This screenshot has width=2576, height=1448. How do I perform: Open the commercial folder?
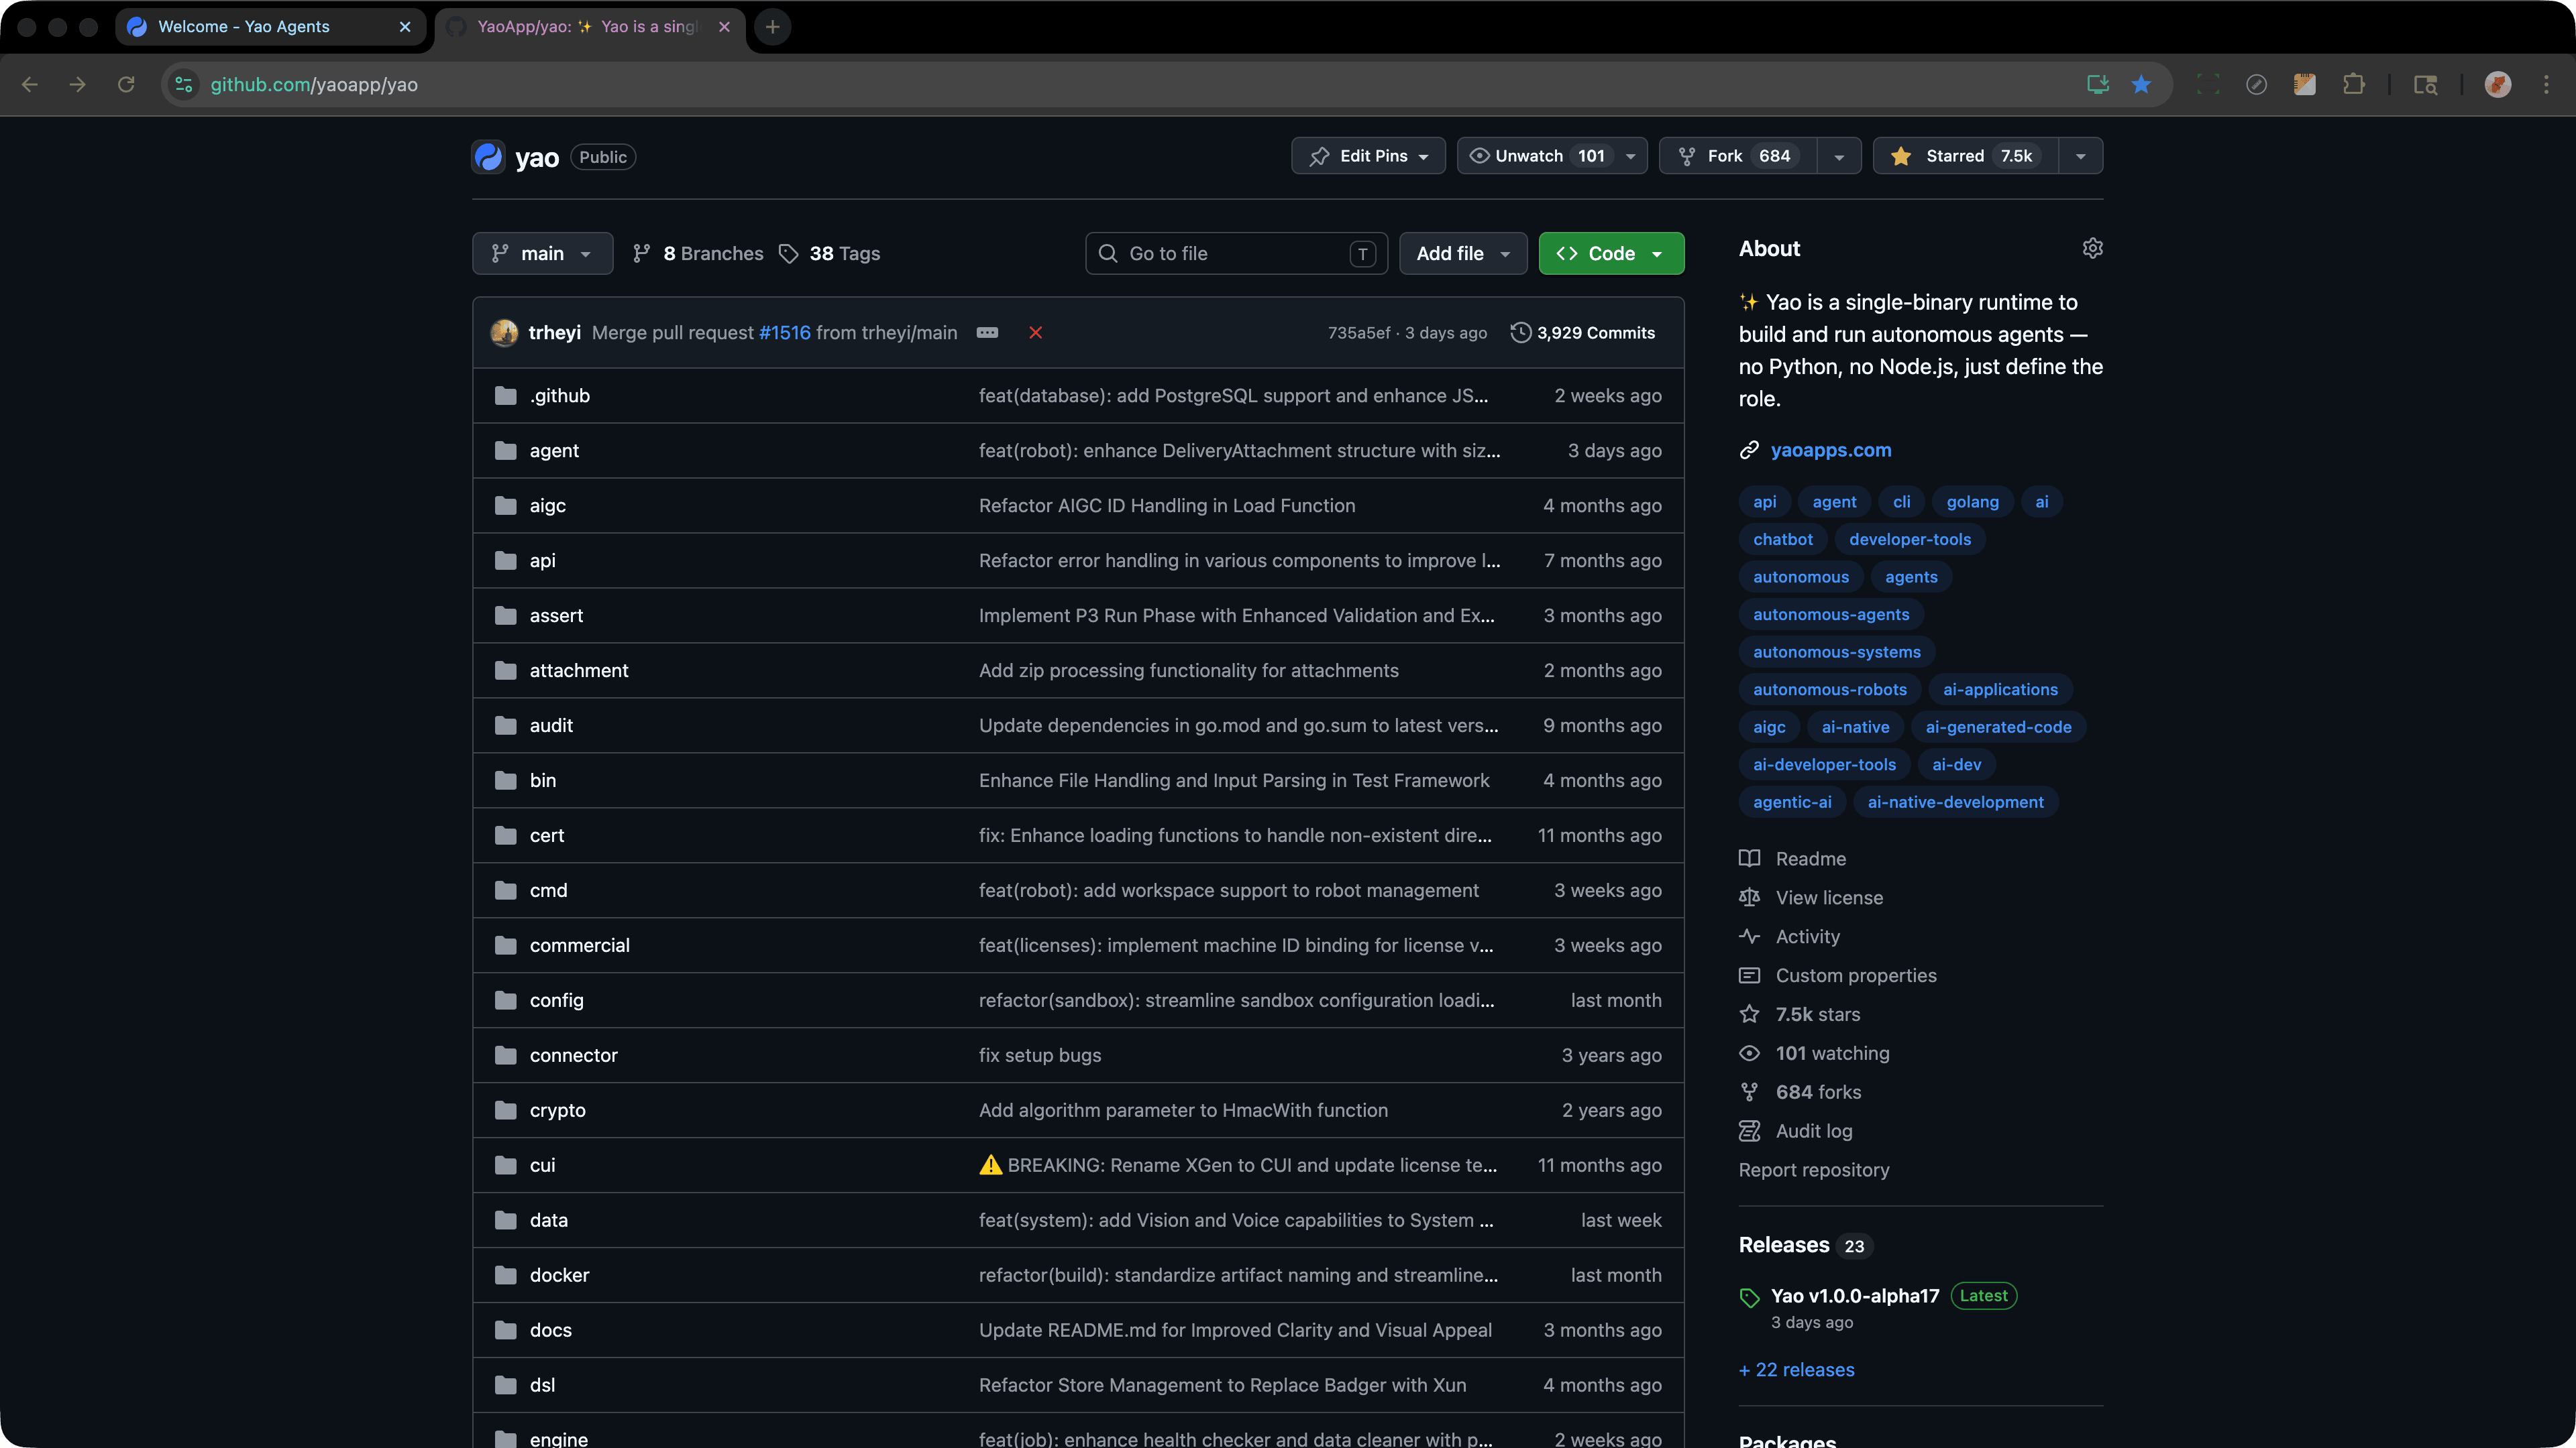[x=579, y=945]
